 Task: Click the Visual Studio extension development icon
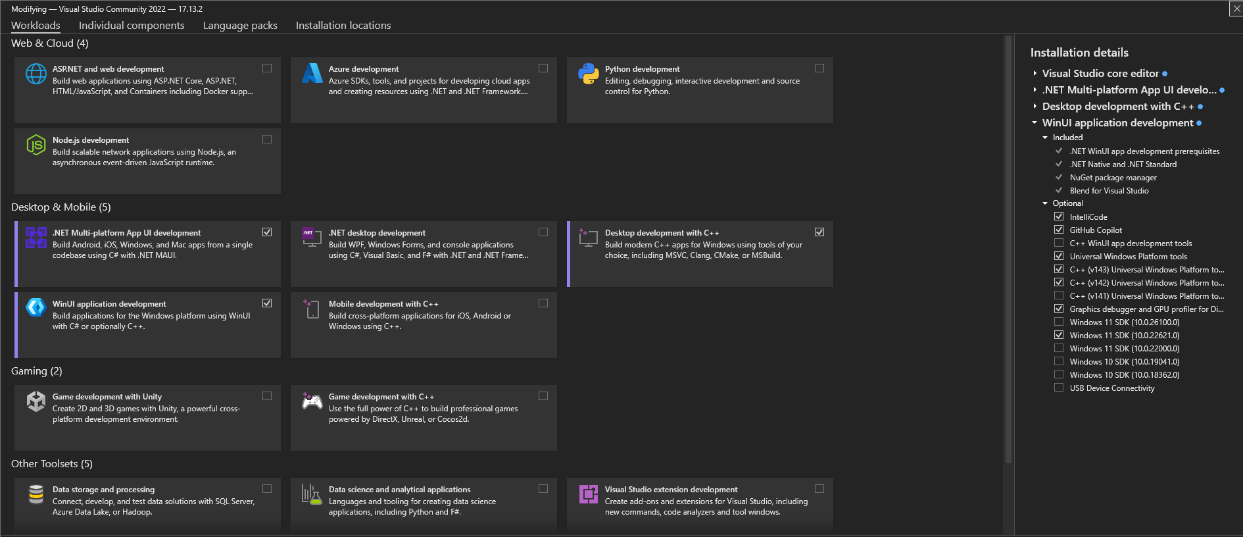point(588,494)
